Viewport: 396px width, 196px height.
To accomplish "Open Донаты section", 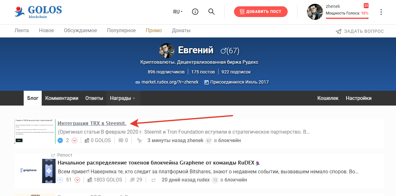I will click(181, 31).
